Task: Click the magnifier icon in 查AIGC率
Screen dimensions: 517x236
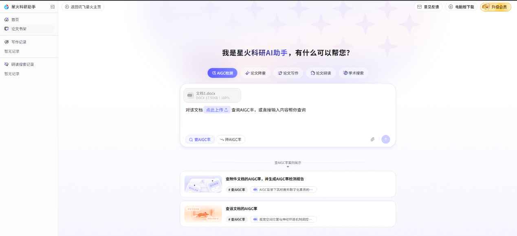Action: pyautogui.click(x=191, y=139)
